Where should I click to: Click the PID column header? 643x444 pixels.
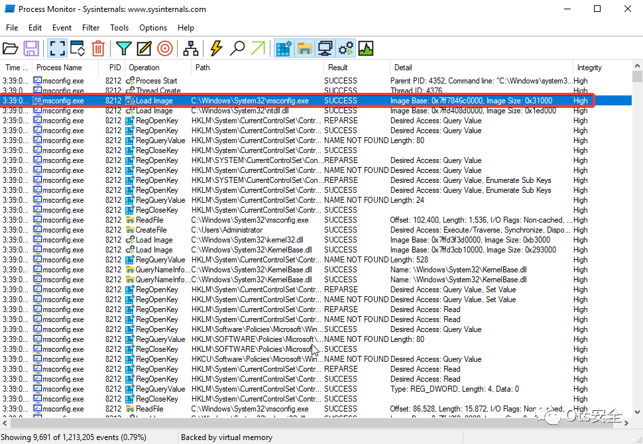[111, 68]
